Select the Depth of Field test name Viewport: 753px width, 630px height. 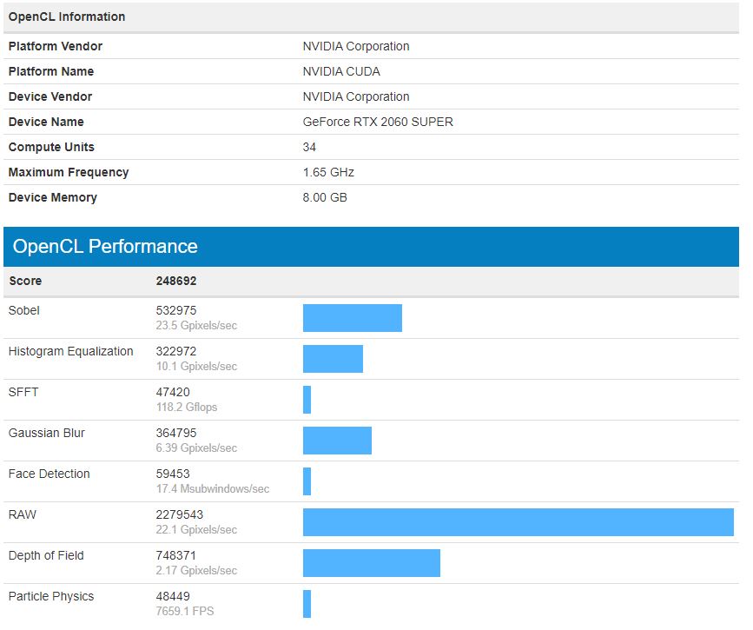tap(46, 555)
